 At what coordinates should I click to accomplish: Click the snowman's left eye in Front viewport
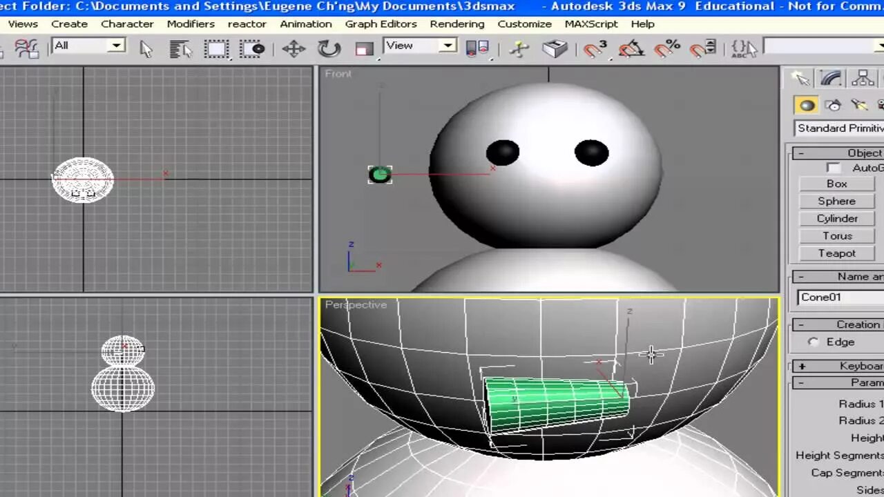[503, 153]
